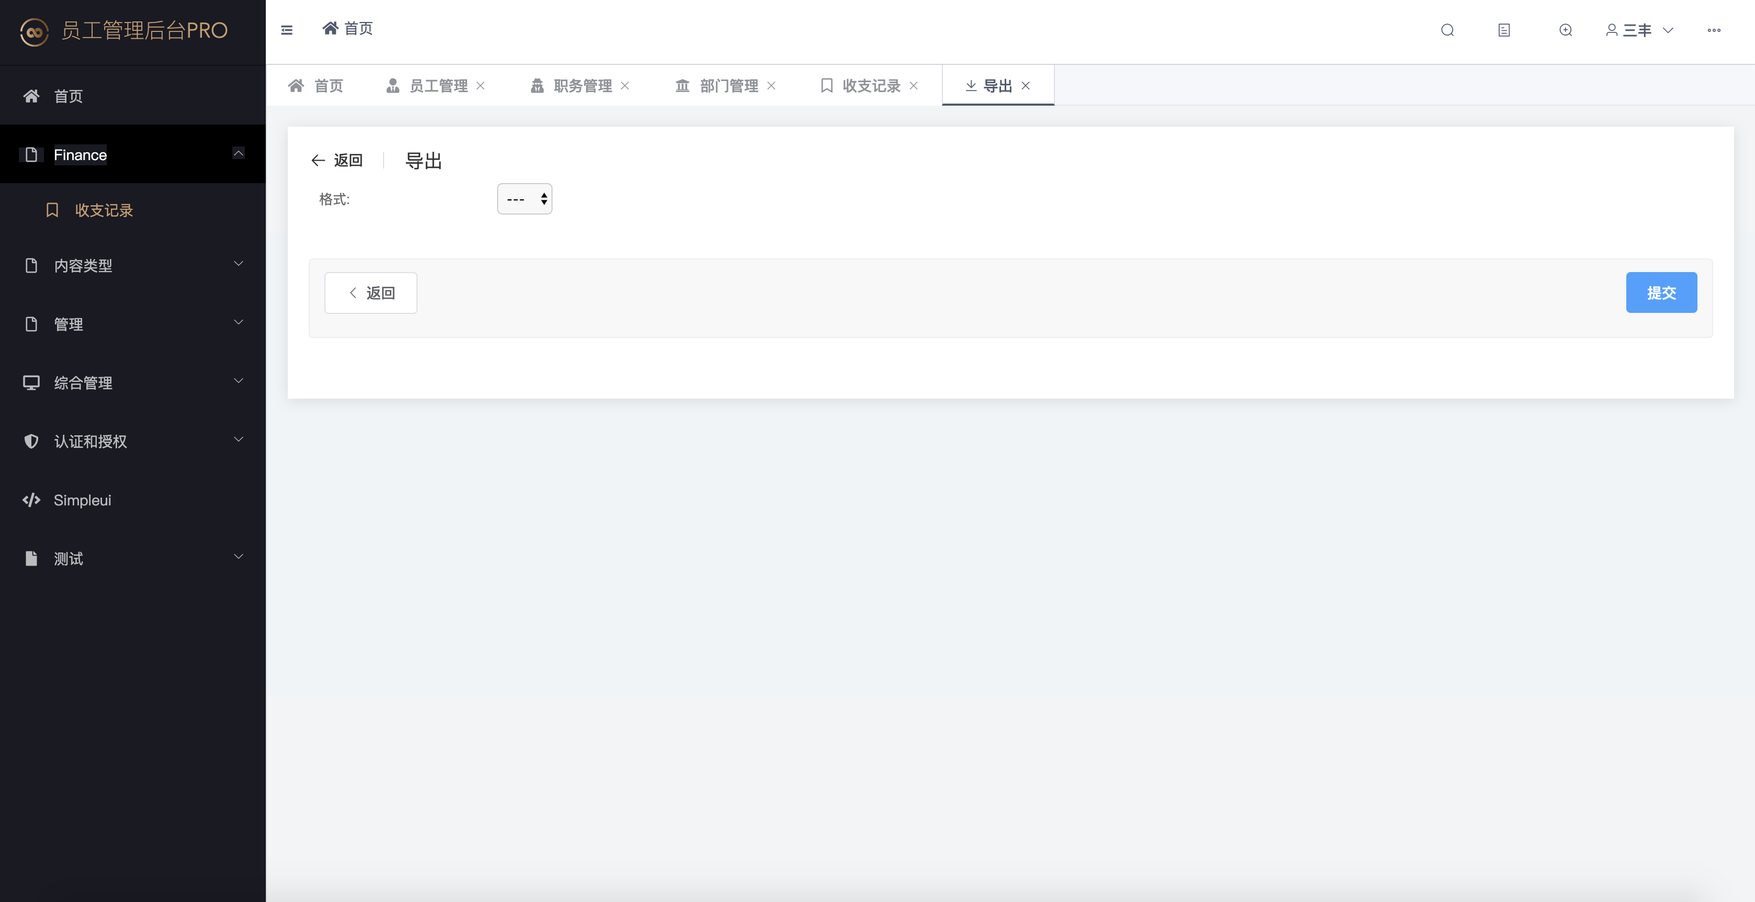Open the three-dots more menu
The height and width of the screenshot is (902, 1755).
pos(1714,30)
